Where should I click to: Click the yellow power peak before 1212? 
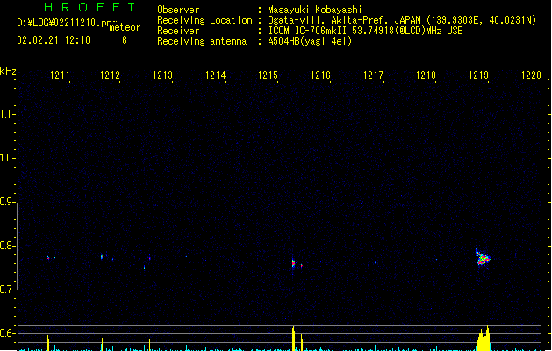coord(102,344)
